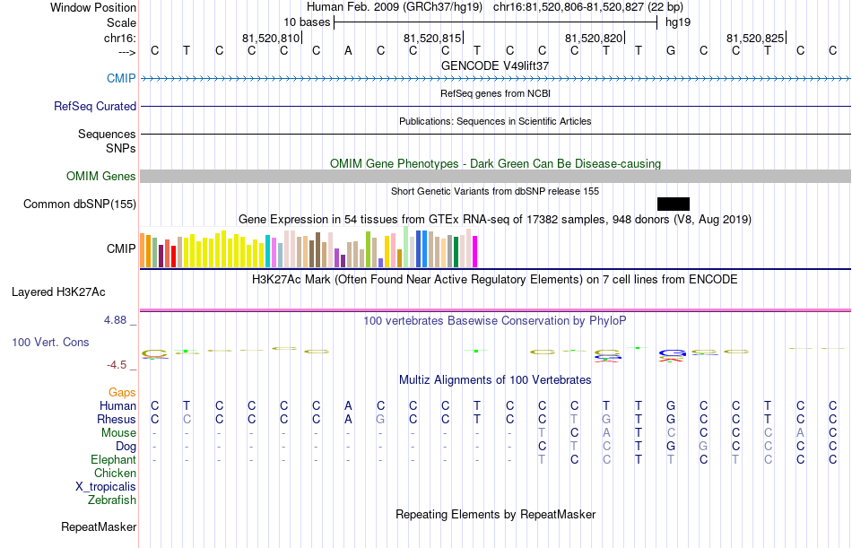Click the gray OMIM Genes bar
Screen dimensions: 852x548
click(496, 176)
